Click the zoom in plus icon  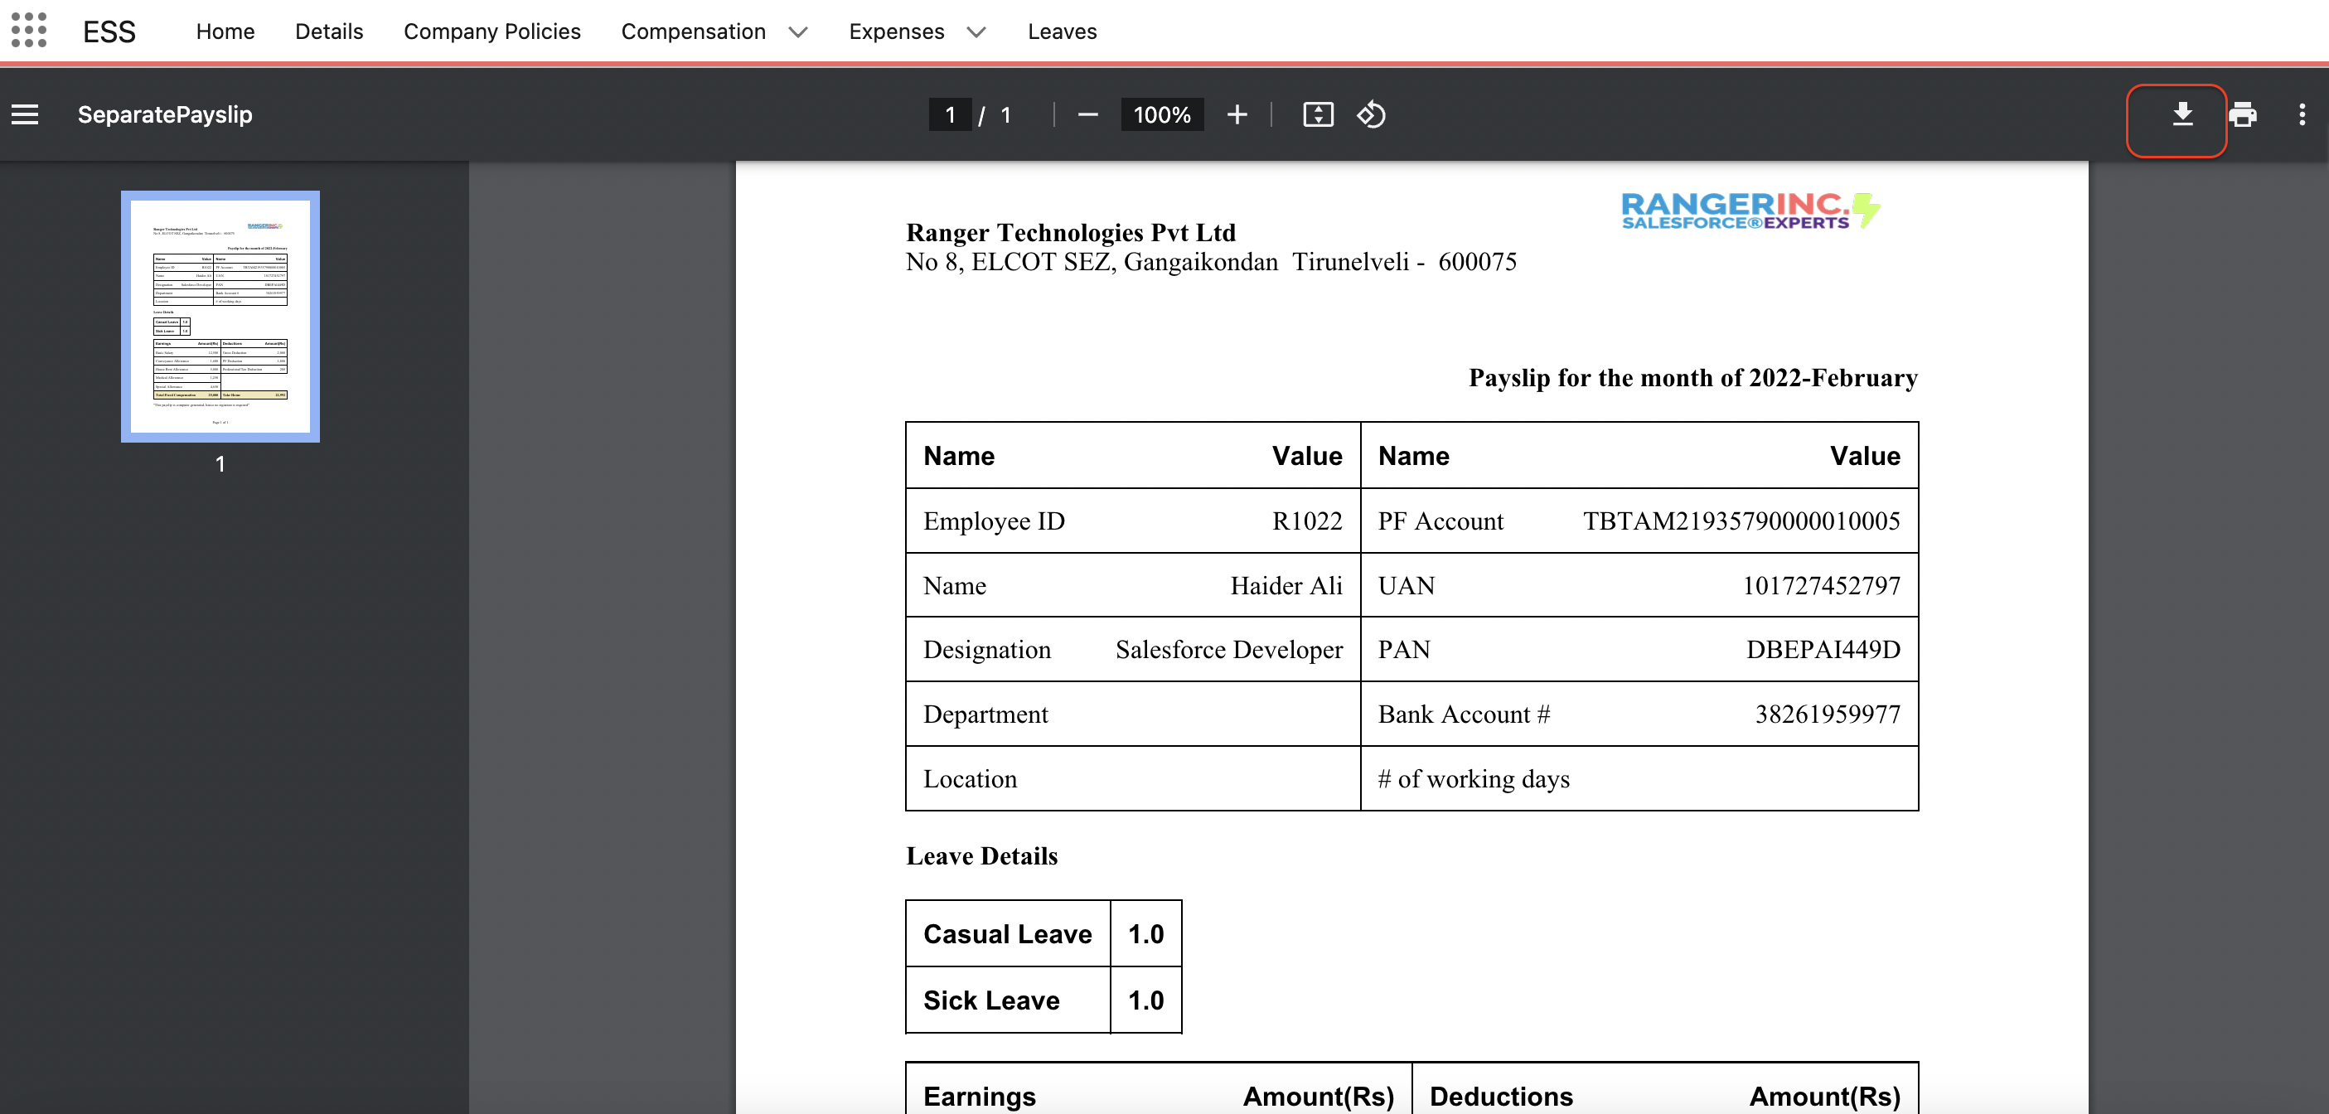tap(1237, 115)
